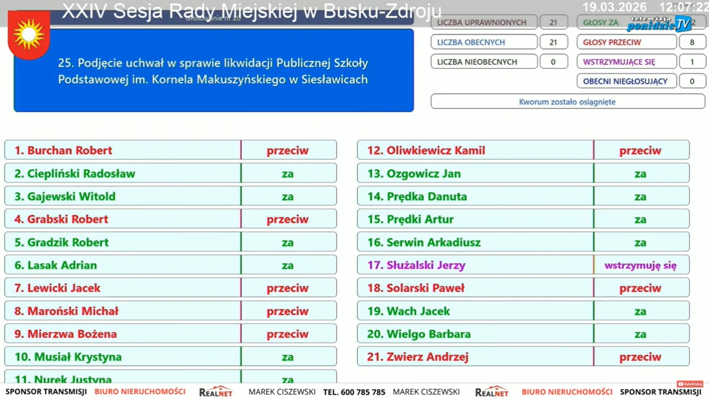Click the Obecni niegłosujący label

626,82
